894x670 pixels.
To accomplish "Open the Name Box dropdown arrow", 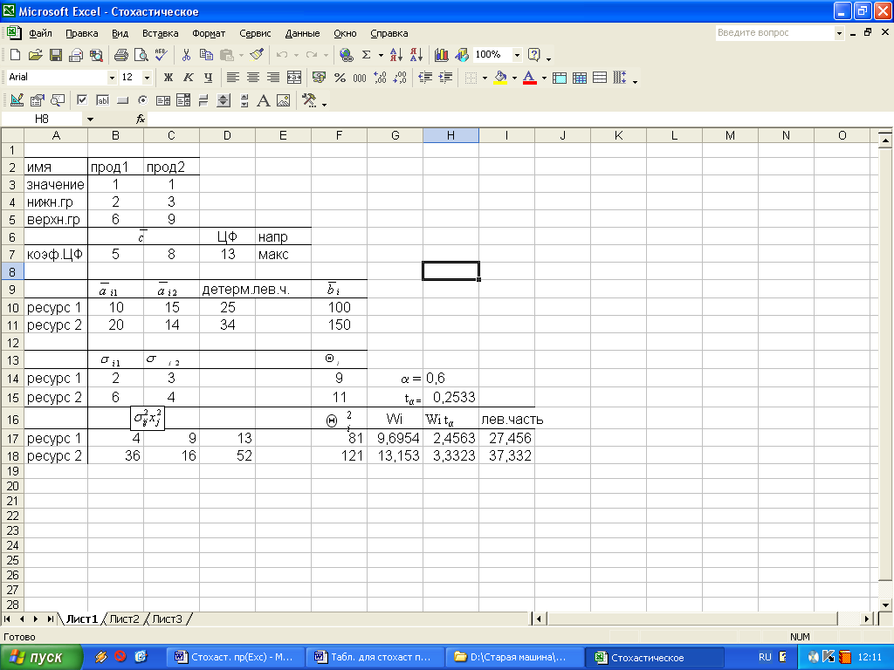I will (90, 119).
